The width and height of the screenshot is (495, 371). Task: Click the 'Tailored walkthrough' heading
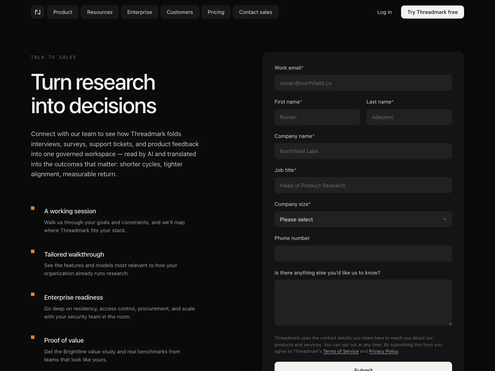pos(74,254)
